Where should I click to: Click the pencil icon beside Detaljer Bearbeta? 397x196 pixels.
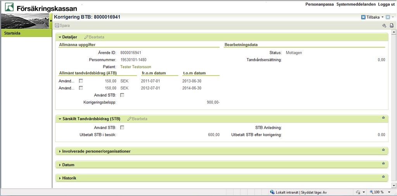[x=86, y=37]
